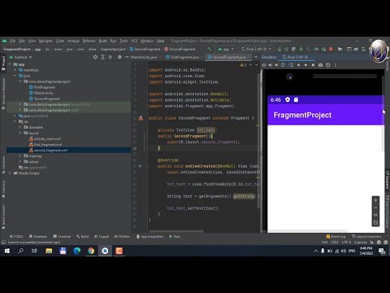The width and height of the screenshot is (390, 293).
Task: Click the emulator zoom out minus button
Action: click(x=375, y=208)
